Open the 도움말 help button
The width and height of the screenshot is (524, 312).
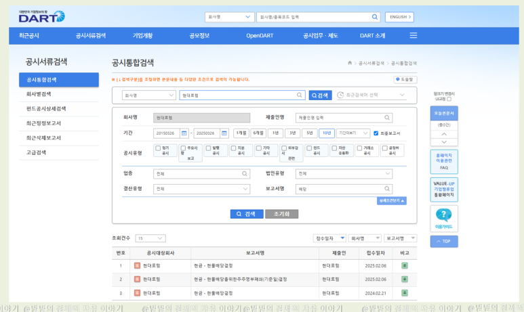coord(405,79)
